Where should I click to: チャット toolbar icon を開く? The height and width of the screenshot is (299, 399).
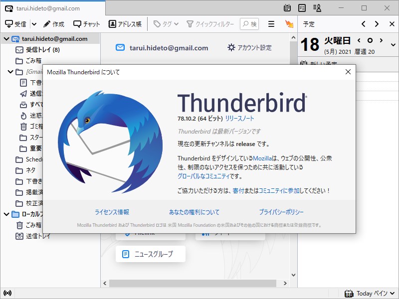click(85, 23)
